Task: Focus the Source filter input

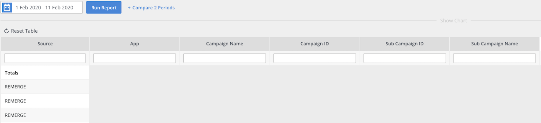Action: 45,58
